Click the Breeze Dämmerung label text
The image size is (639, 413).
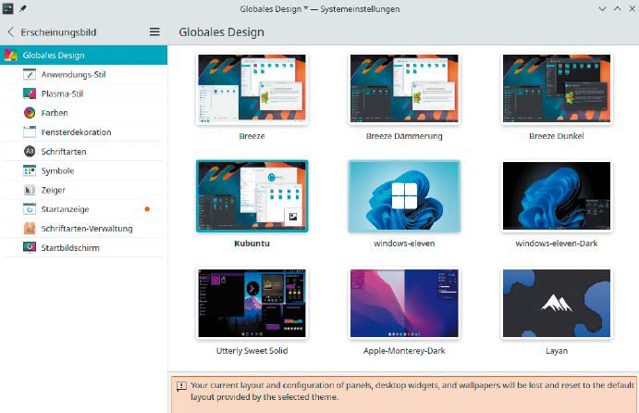(404, 136)
